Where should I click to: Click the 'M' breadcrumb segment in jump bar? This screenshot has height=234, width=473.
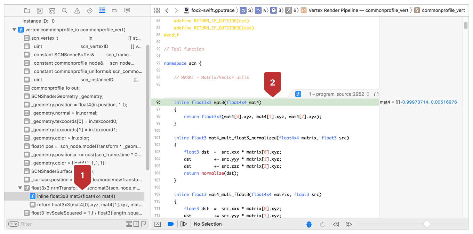tap(261, 10)
